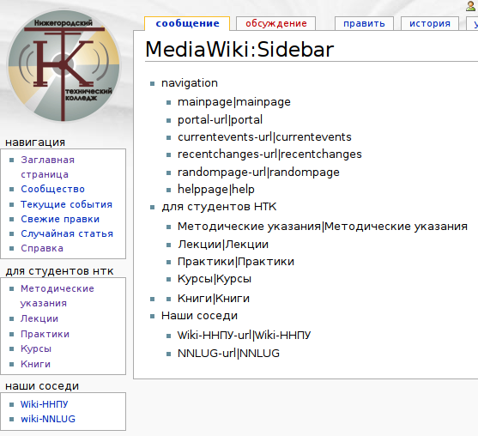The image size is (478, 436).
Task: Open Методические указания sidebar link
Action: tap(57, 296)
